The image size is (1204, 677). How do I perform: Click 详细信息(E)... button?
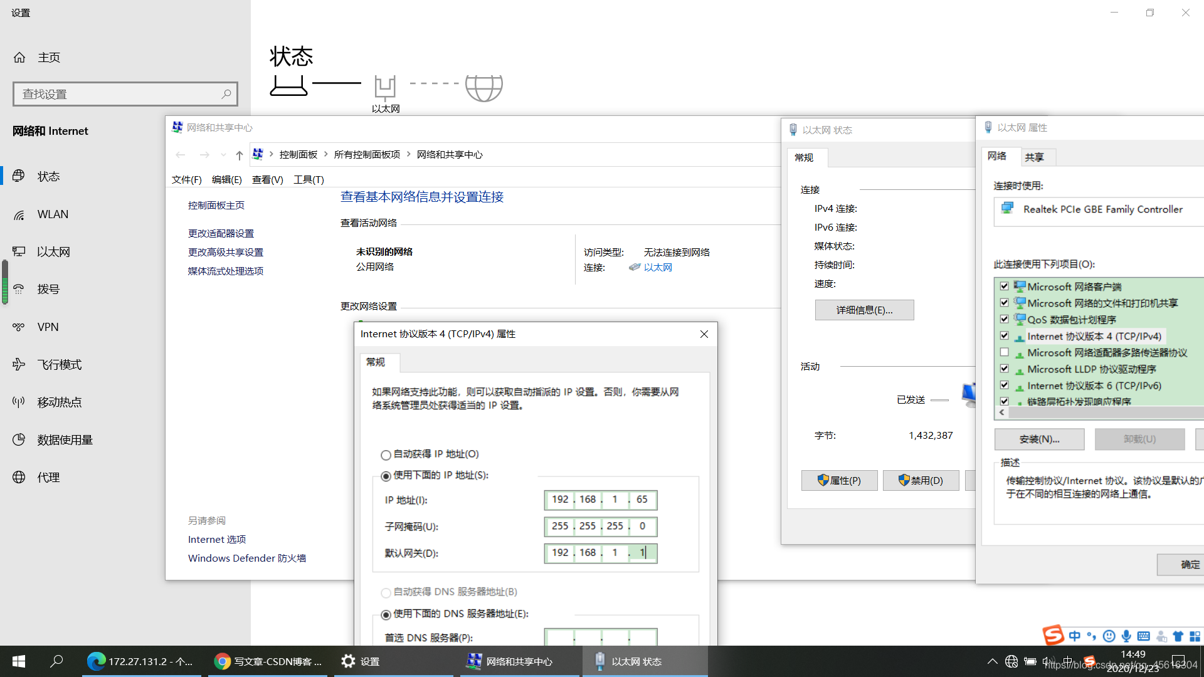(x=864, y=310)
